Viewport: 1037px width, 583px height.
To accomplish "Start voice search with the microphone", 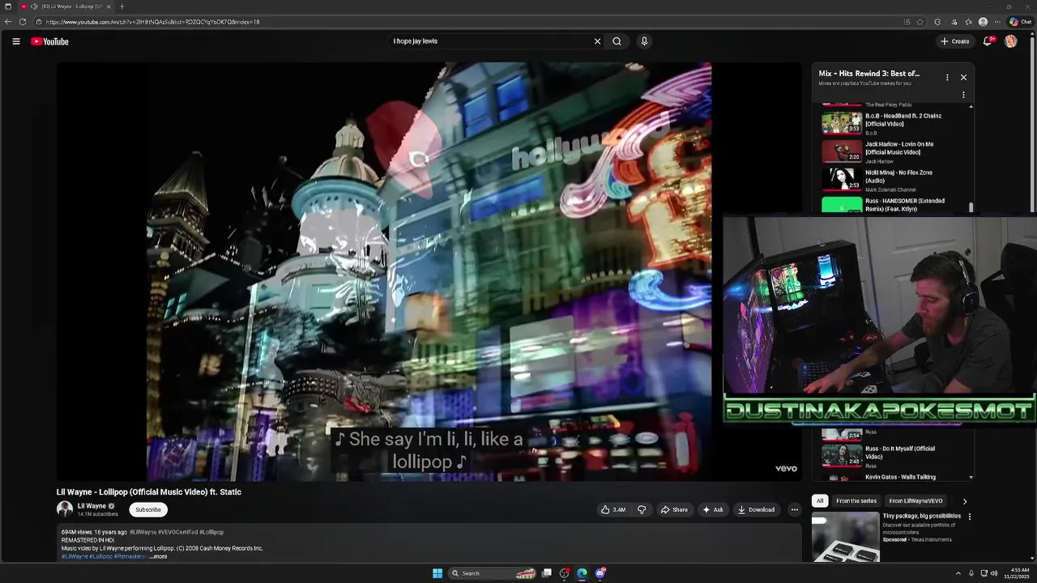I will coord(644,41).
